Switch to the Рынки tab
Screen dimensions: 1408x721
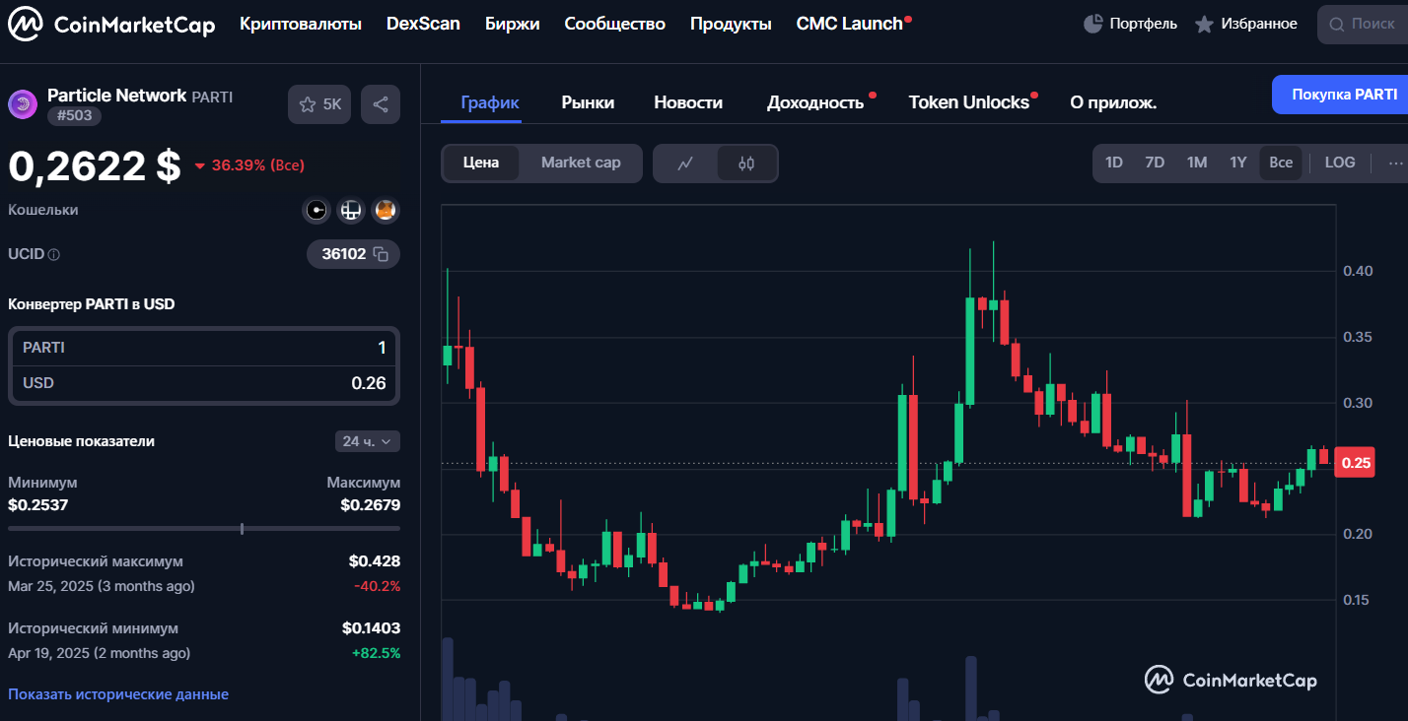(x=588, y=102)
